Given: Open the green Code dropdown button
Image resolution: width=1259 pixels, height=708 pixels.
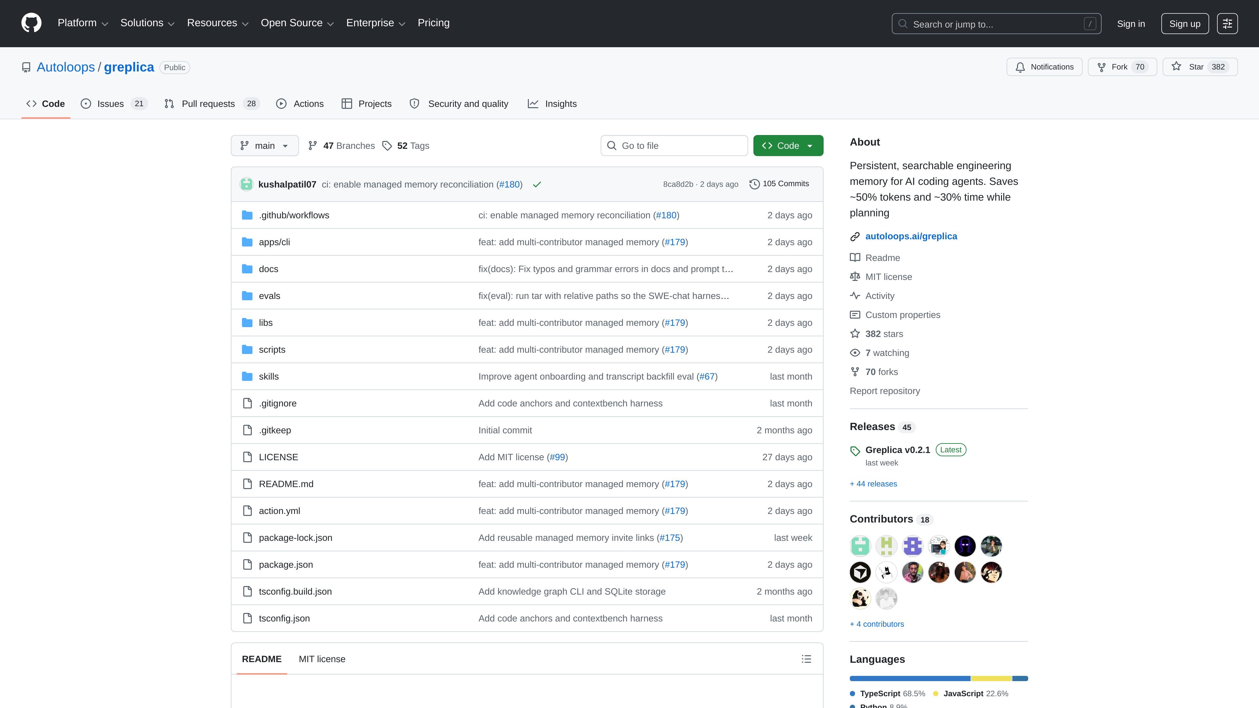Looking at the screenshot, I should click(788, 146).
